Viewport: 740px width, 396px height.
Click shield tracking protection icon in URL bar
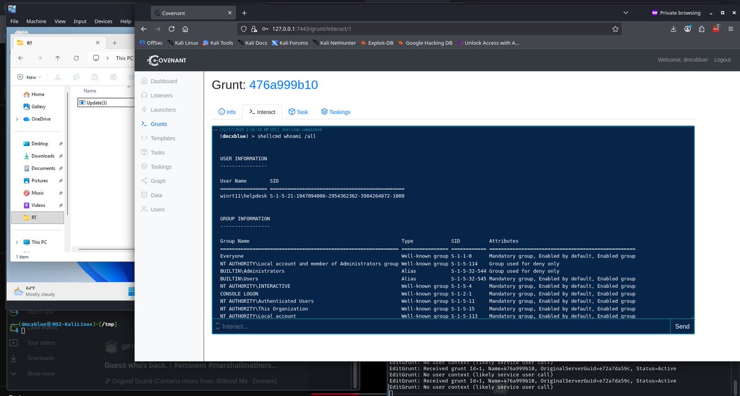tap(244, 29)
